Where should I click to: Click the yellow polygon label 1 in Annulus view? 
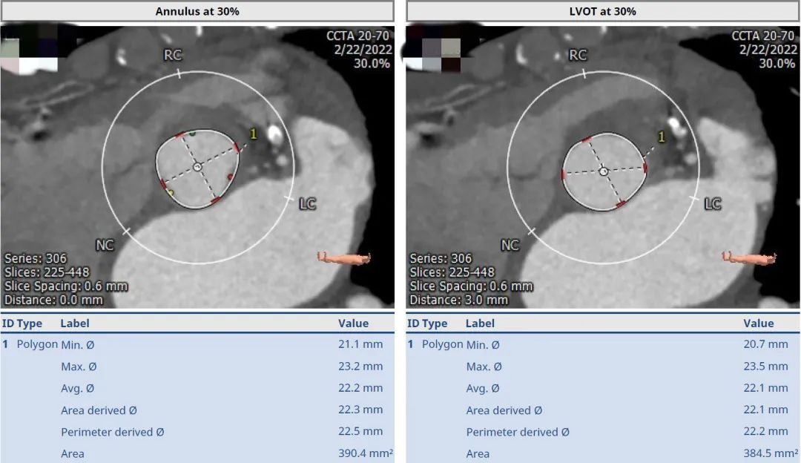pyautogui.click(x=253, y=134)
